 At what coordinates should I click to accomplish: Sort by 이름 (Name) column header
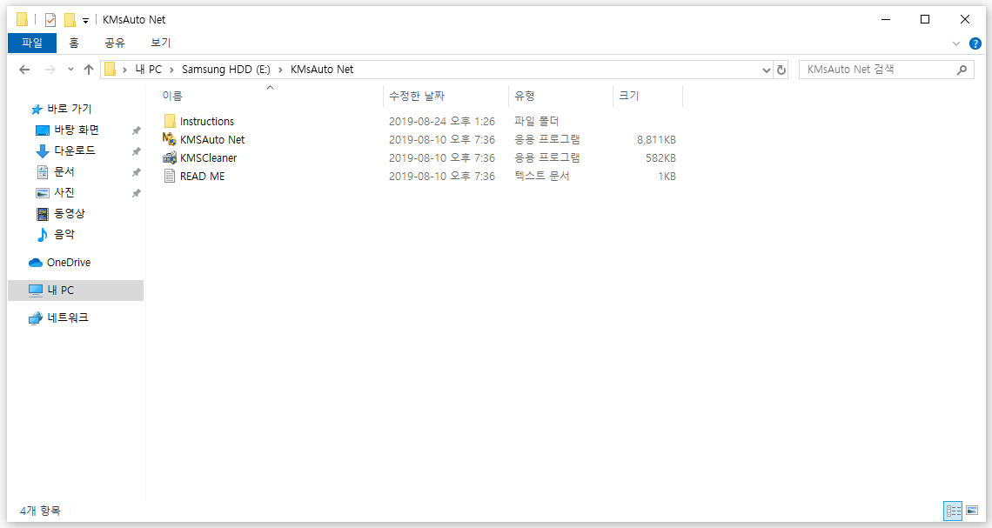[x=172, y=96]
